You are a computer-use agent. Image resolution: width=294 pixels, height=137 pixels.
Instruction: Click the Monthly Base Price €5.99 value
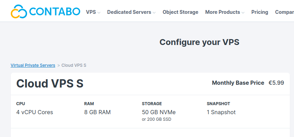[276, 83]
